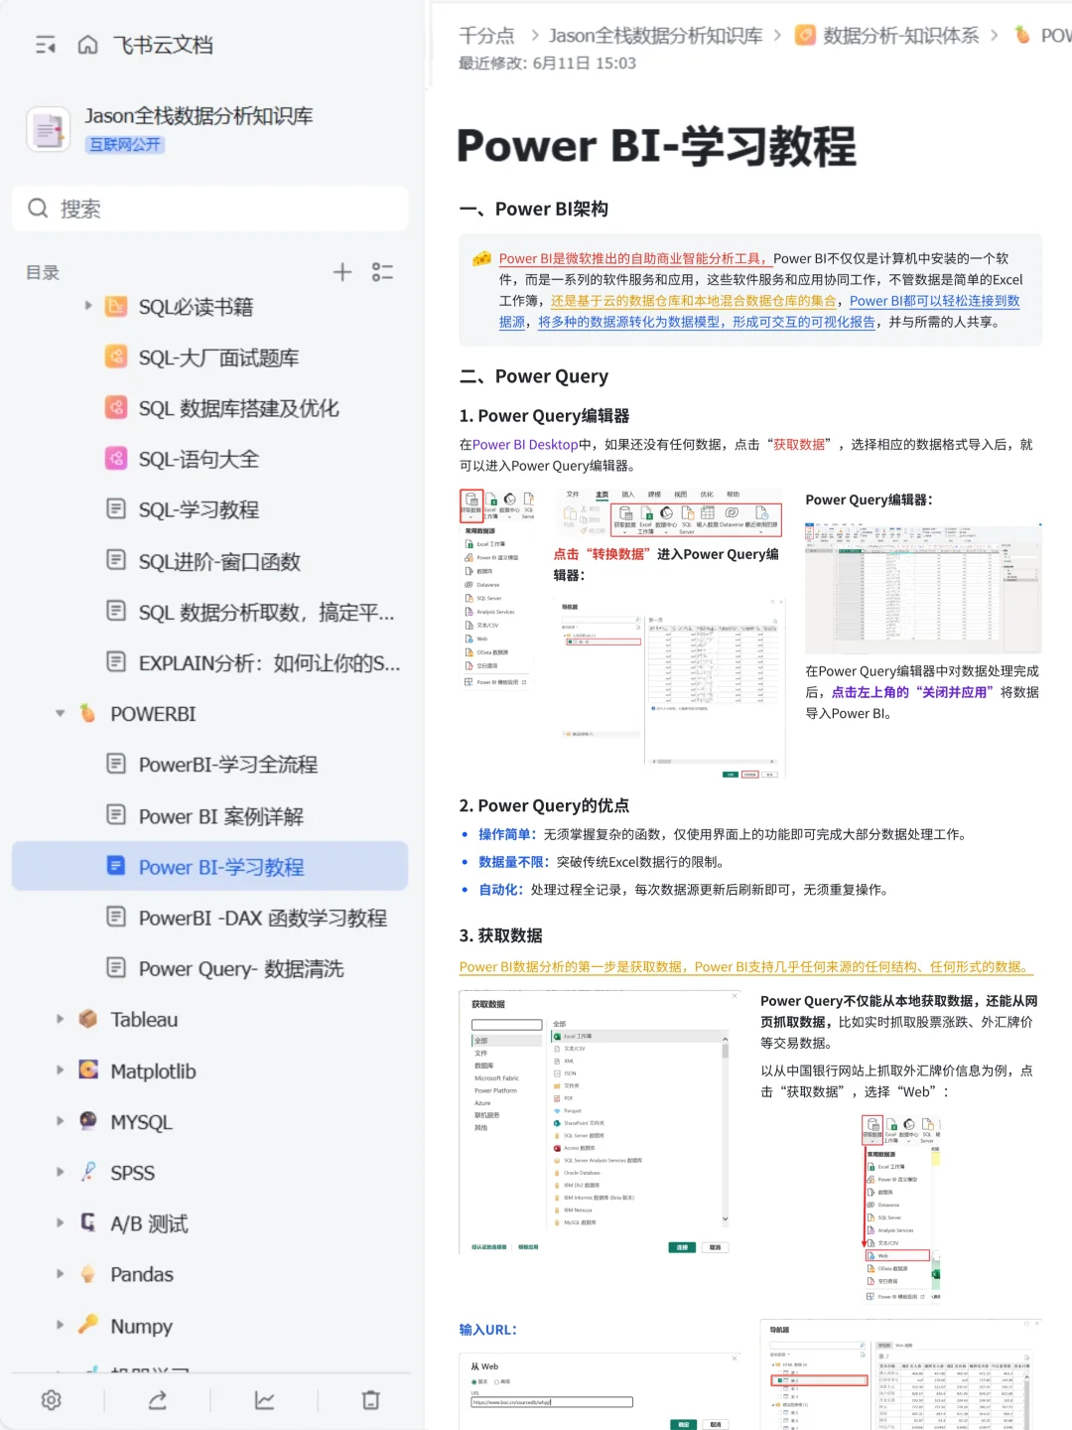Open directory display settings icon next to plus

coord(382,272)
